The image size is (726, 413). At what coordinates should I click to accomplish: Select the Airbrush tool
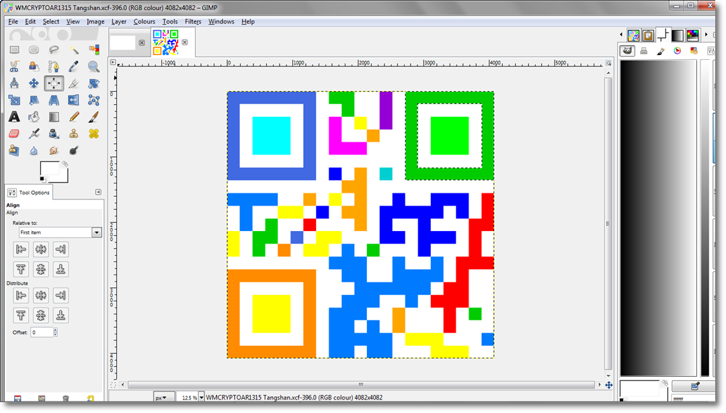(34, 134)
